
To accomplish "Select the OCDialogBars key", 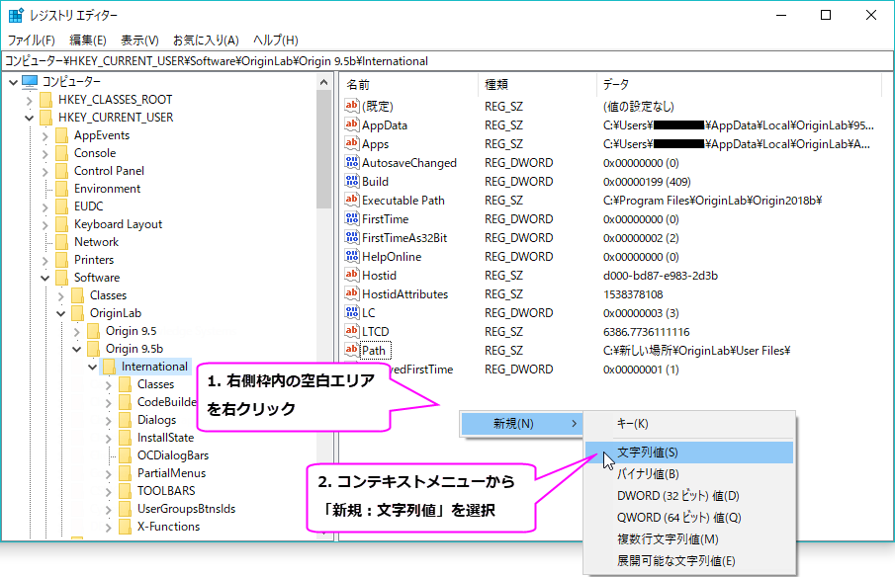I will [x=173, y=455].
